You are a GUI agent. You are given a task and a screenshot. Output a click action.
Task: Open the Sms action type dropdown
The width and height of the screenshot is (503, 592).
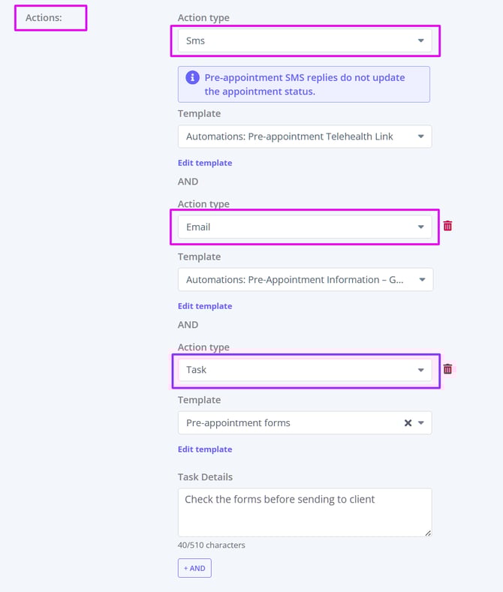[x=305, y=41]
